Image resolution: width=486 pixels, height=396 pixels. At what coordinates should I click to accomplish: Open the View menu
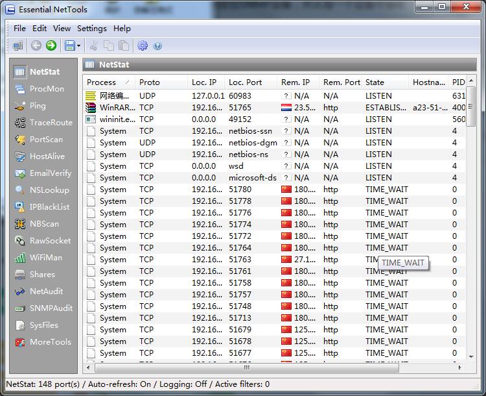(x=62, y=29)
